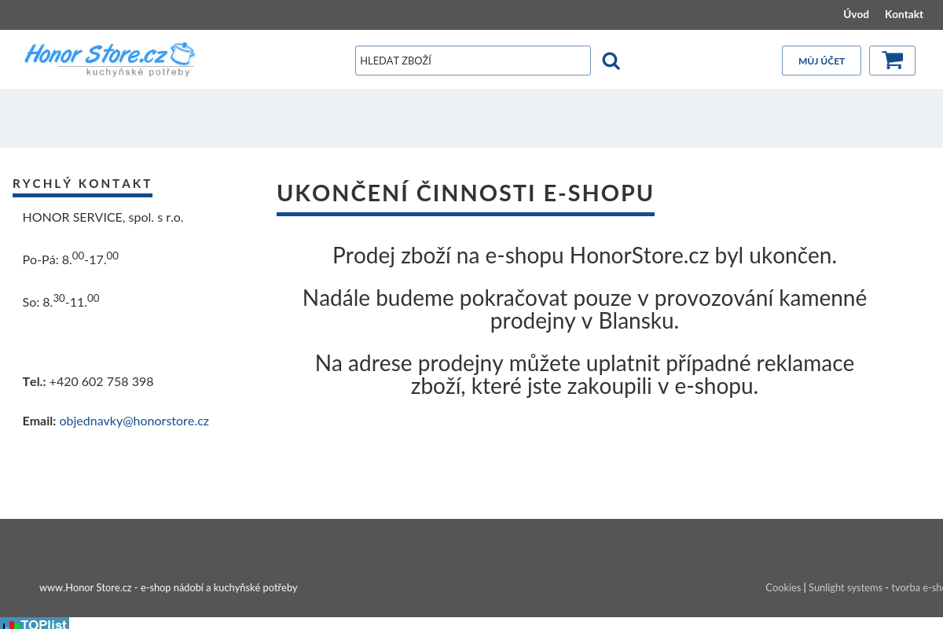Viewport: 943px width, 629px height.
Task: Click the cooking pot icon in the logo
Action: [x=182, y=53]
